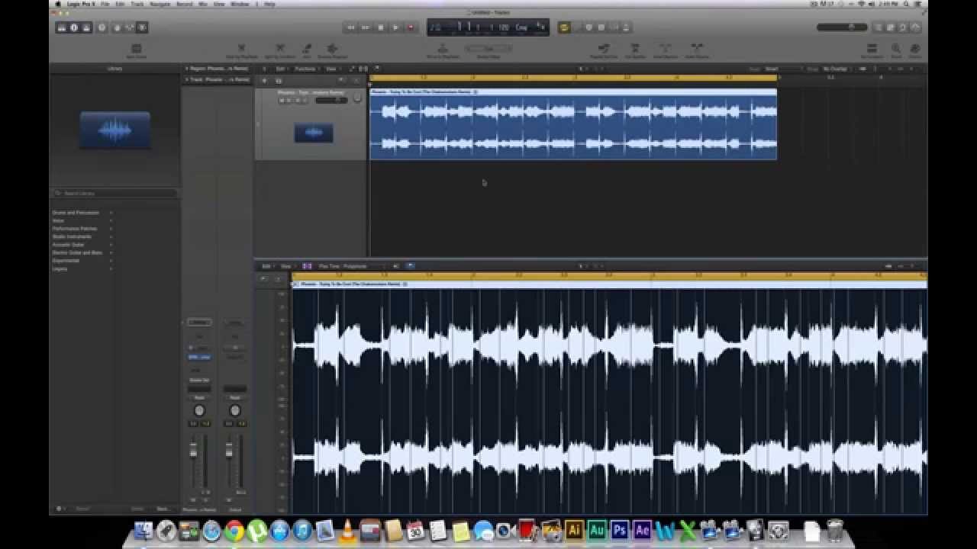
Task: Expand Acoustic Guitar library category
Action: 82,245
